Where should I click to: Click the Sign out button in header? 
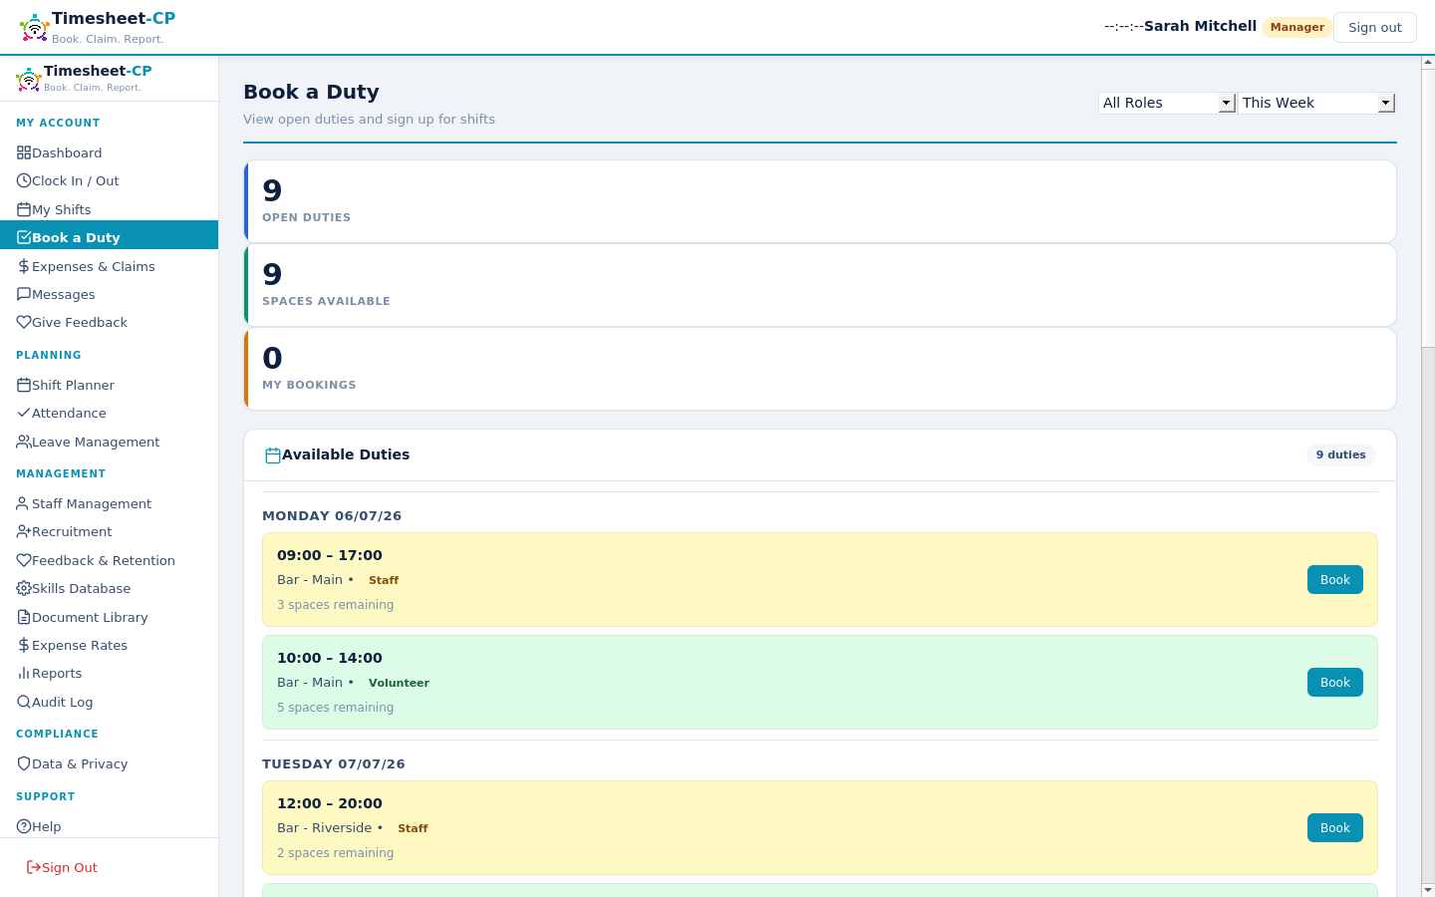[1374, 27]
